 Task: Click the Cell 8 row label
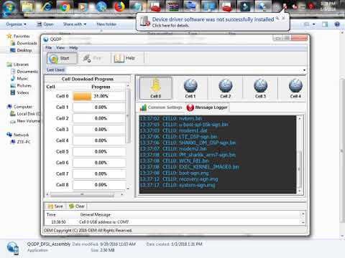[x=63, y=185]
